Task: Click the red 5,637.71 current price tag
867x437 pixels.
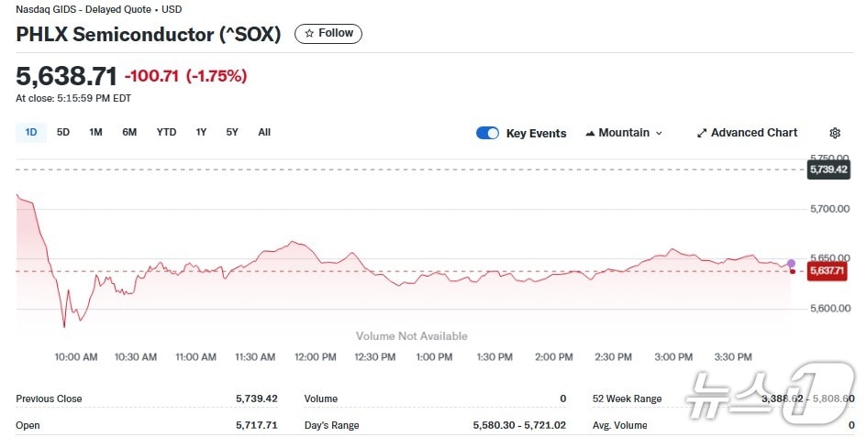Action: coord(828,270)
